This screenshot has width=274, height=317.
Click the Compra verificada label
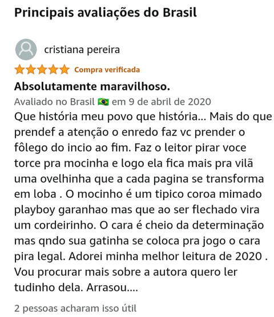tap(107, 70)
